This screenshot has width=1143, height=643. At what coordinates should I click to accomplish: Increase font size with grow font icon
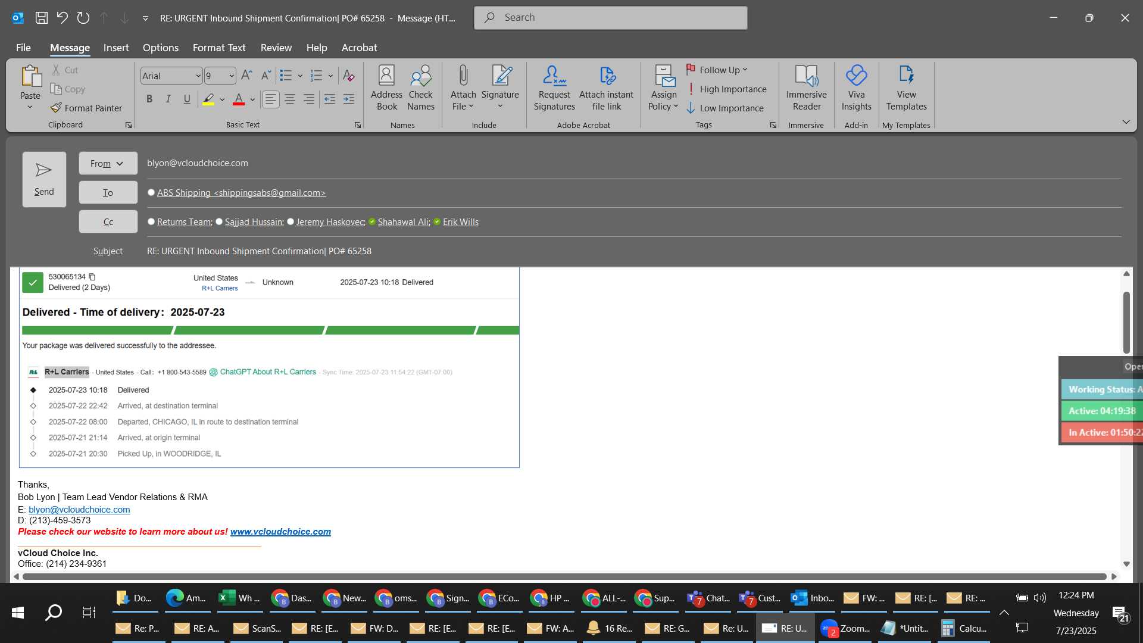point(247,76)
